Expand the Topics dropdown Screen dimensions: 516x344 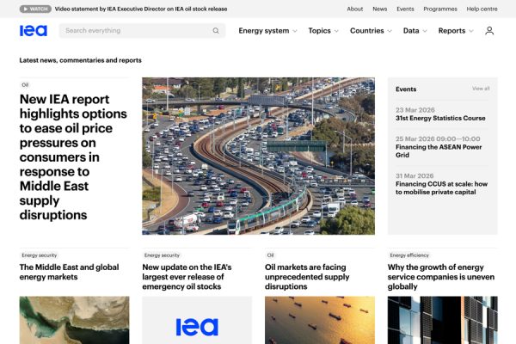(323, 31)
